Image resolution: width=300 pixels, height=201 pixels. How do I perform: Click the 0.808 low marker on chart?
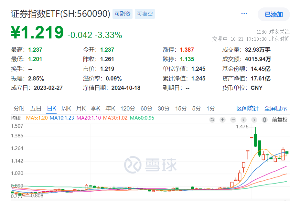(x=37, y=196)
